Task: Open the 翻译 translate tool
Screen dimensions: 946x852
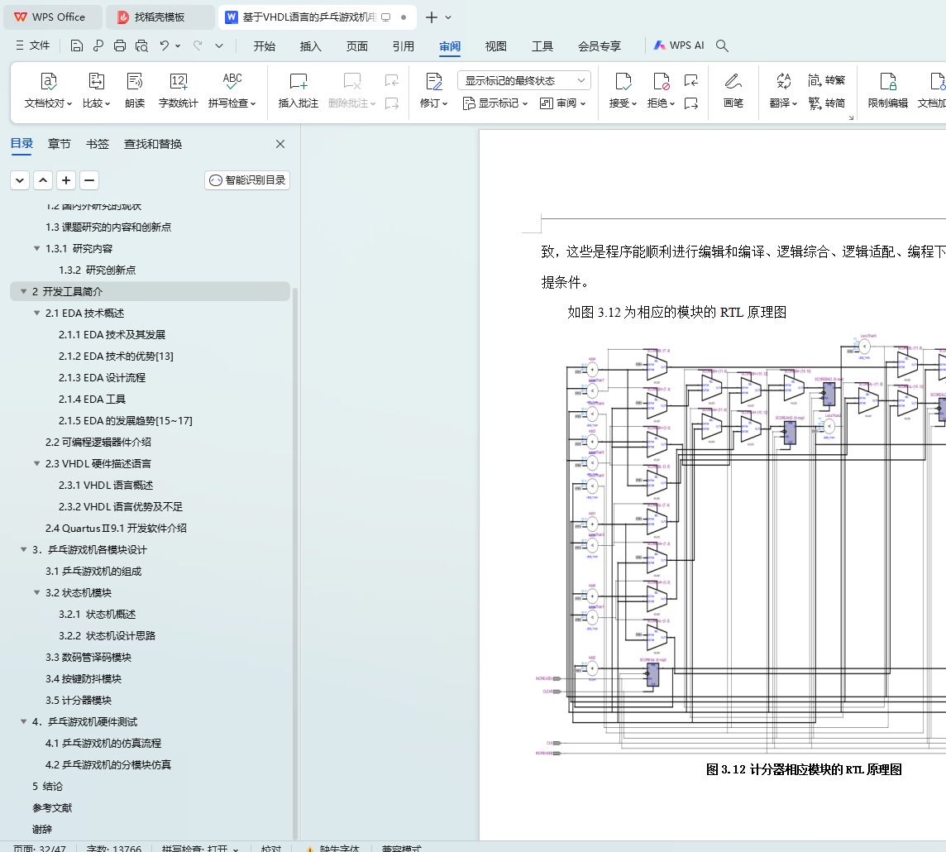Action: tap(783, 90)
